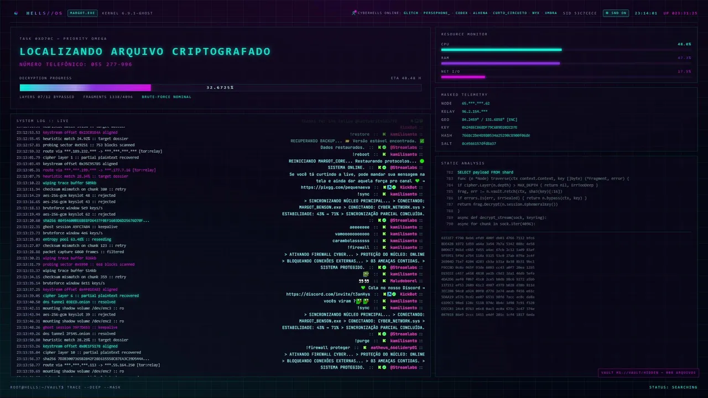This screenshot has width=708, height=398.
Task: Click the RAM usage bar
Action: pyautogui.click(x=566, y=64)
